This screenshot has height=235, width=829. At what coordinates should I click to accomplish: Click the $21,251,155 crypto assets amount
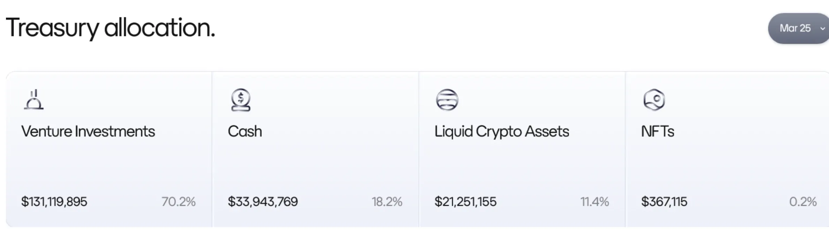point(465,202)
